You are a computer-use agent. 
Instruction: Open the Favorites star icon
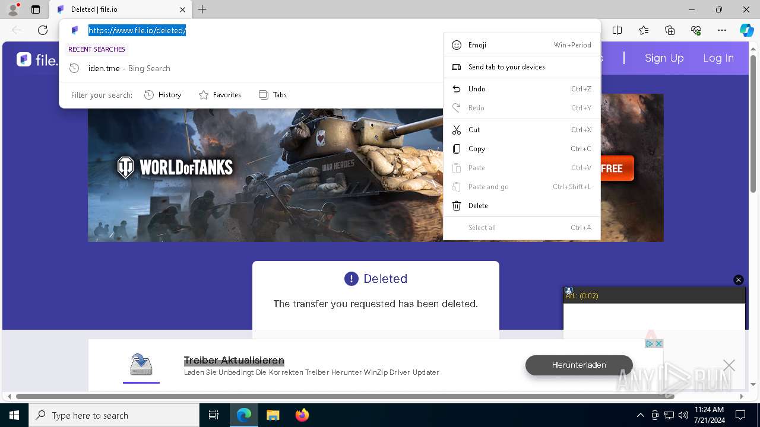pos(644,30)
